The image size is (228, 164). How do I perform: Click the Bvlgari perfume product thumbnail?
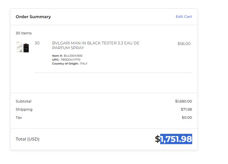click(23, 47)
